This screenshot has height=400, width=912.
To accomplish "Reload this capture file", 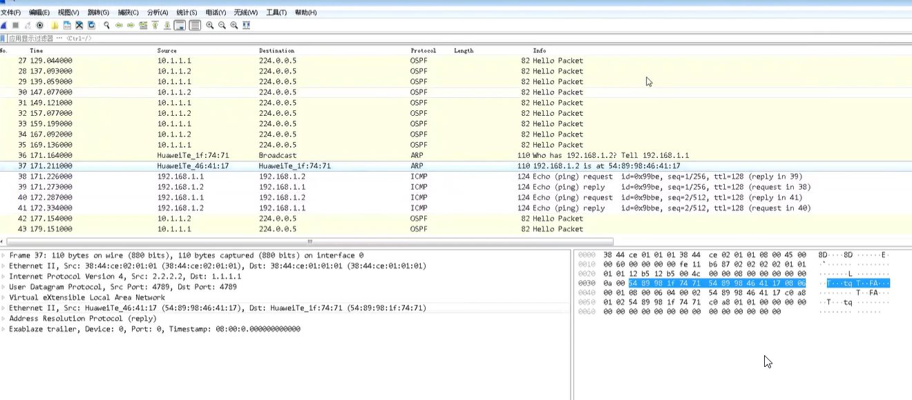I will tap(91, 26).
